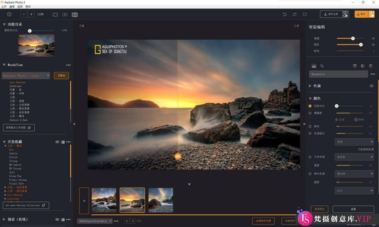
Task: Enable the 色调修正 checkbox
Action: [310, 133]
